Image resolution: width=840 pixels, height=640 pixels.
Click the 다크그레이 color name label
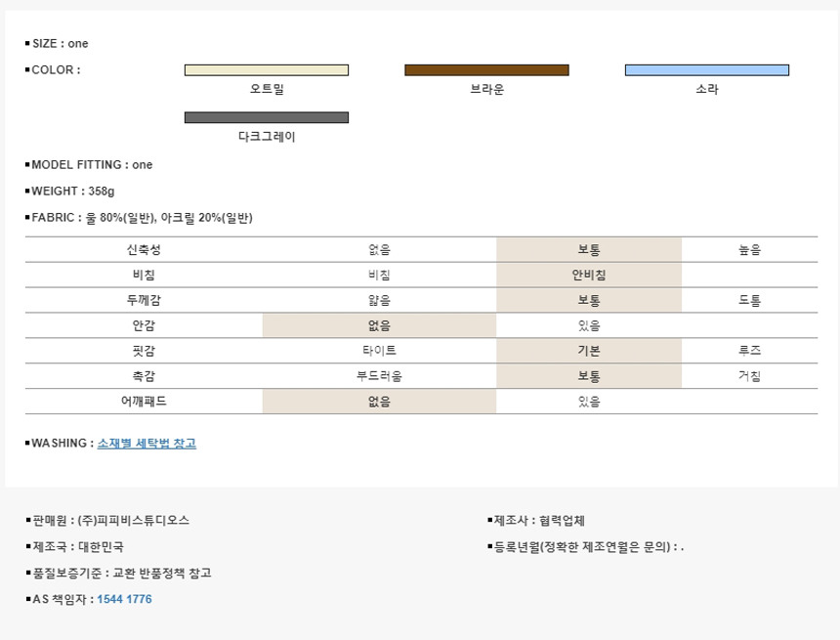267,137
